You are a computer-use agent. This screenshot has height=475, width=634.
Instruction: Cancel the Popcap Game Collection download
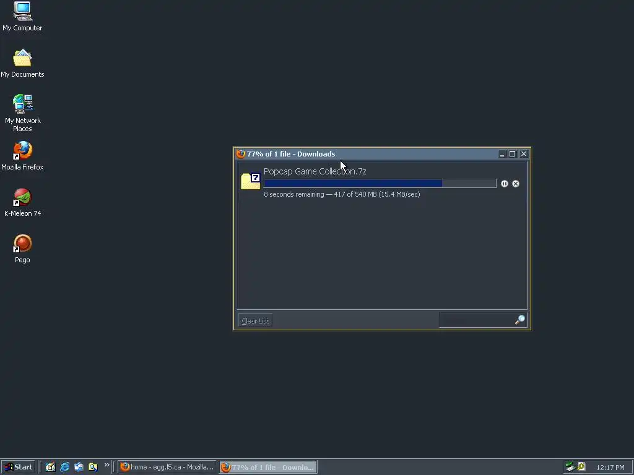pos(516,184)
